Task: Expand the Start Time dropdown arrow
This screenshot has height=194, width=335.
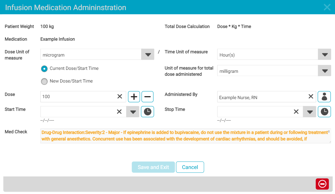Action: (133, 111)
